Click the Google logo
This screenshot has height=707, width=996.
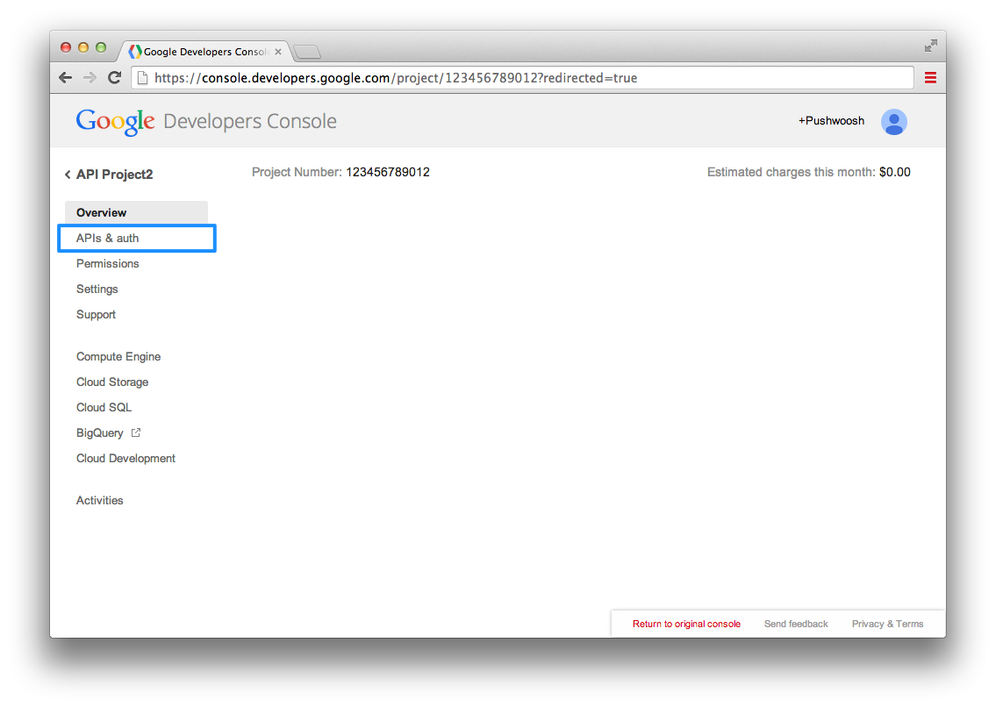click(115, 121)
